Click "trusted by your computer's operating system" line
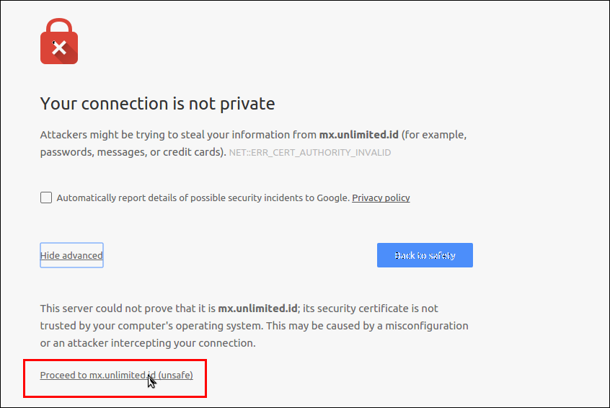The height and width of the screenshot is (408, 610). tap(151, 326)
